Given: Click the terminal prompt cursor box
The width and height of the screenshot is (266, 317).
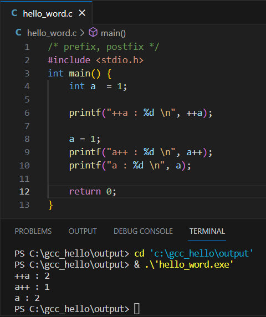Looking at the screenshot, I should (137, 309).
